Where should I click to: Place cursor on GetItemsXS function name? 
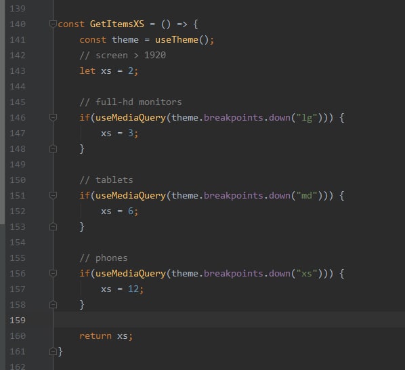pyautogui.click(x=117, y=24)
